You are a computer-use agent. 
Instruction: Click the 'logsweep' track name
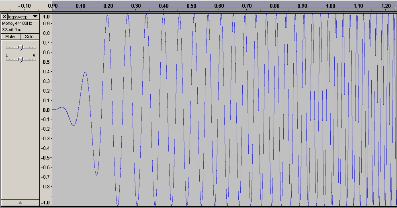coord(18,17)
